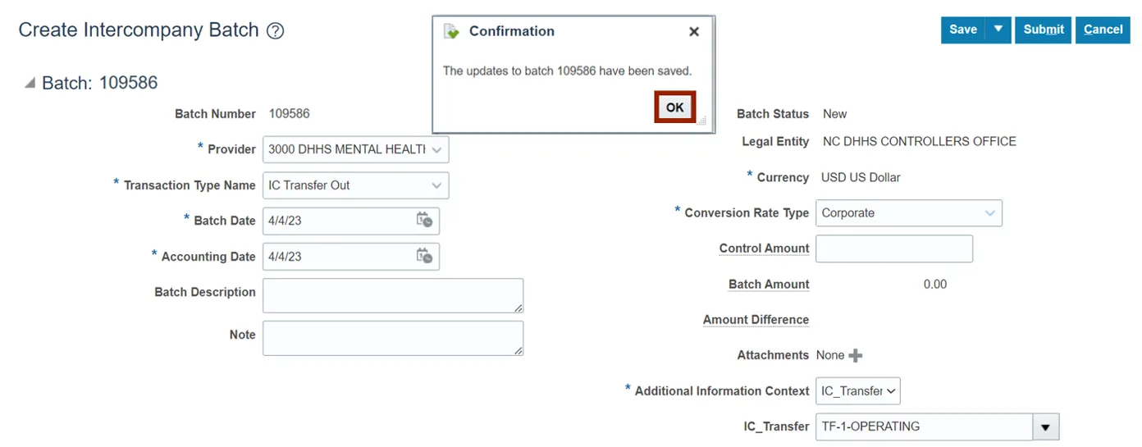
Task: Add an attachment with the plus icon
Action: point(856,355)
